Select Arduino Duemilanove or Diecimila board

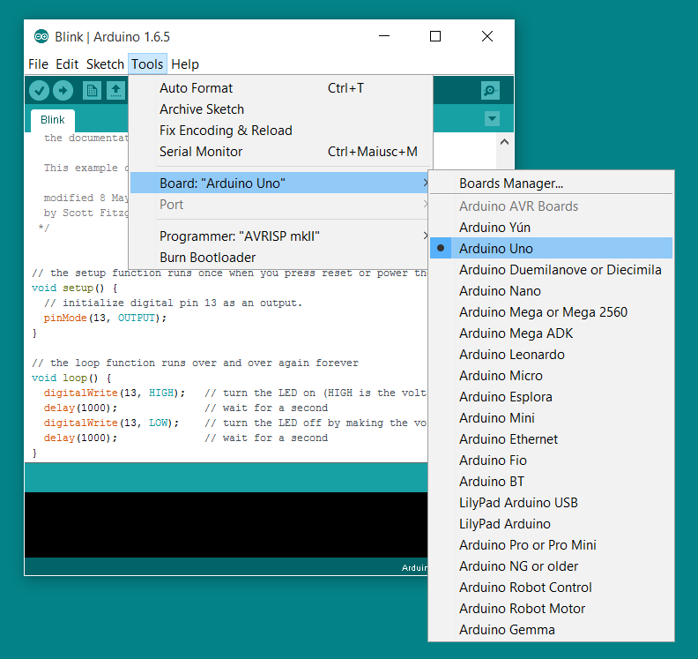[551, 270]
